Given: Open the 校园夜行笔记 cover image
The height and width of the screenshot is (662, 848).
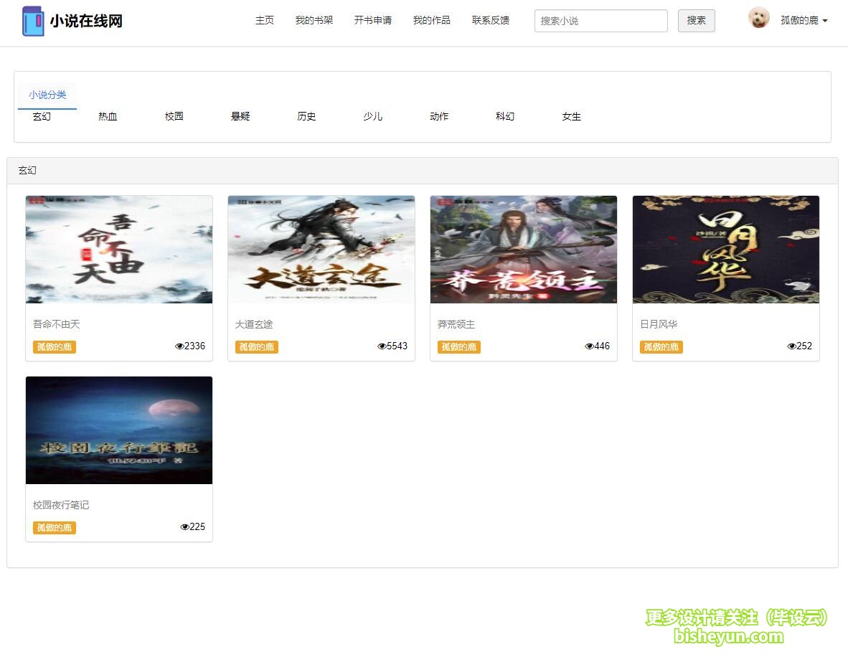Looking at the screenshot, I should (119, 430).
